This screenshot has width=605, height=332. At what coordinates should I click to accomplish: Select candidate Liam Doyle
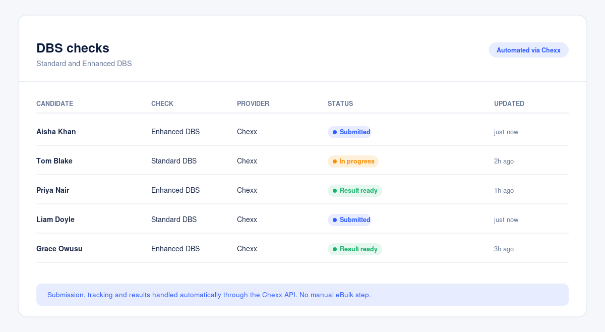[55, 219]
